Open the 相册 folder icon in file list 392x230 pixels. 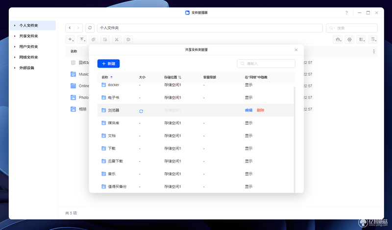pyautogui.click(x=73, y=109)
